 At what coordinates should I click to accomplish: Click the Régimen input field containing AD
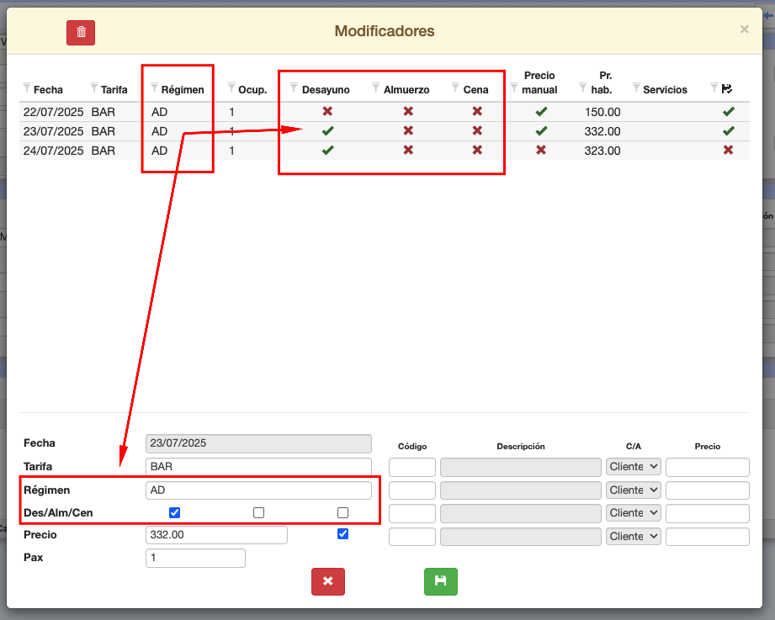point(257,490)
